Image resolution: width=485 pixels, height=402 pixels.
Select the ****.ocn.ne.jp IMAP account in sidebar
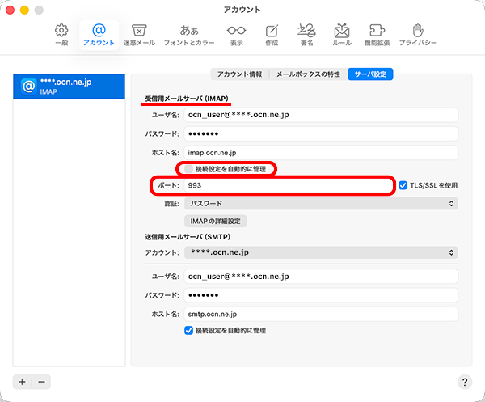pos(70,87)
